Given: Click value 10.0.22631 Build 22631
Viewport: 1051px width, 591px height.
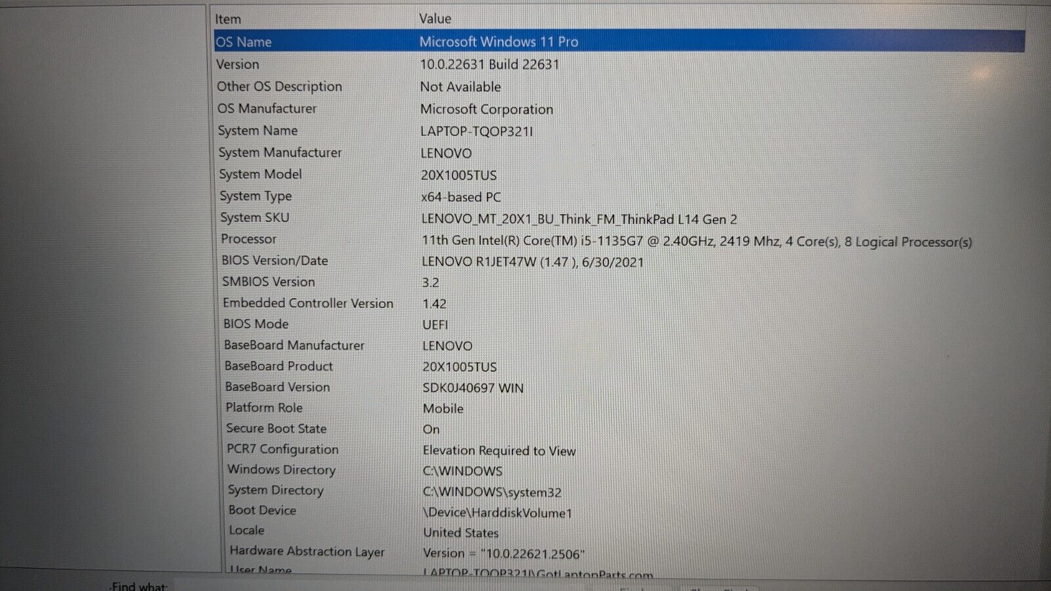Looking at the screenshot, I should click(x=489, y=64).
